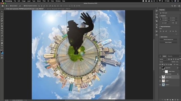The height and width of the screenshot is (101, 181).
Task: Open the layer filter Kind dropdown
Action: click(163, 59)
